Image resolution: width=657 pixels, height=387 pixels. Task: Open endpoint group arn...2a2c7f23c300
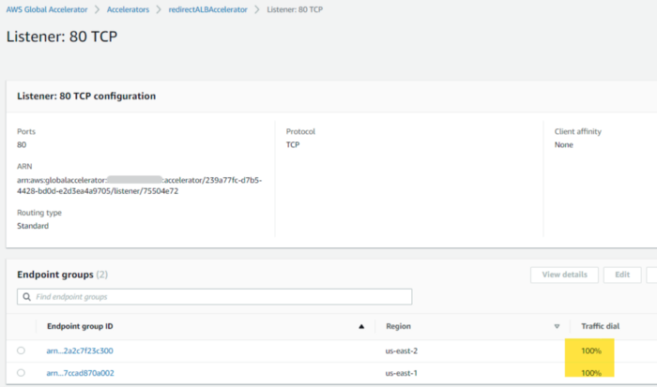coord(80,350)
